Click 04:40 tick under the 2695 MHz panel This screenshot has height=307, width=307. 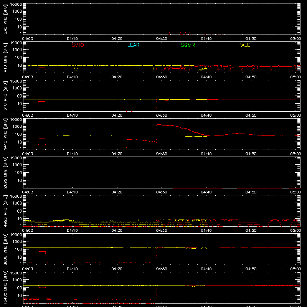(x=206, y=192)
